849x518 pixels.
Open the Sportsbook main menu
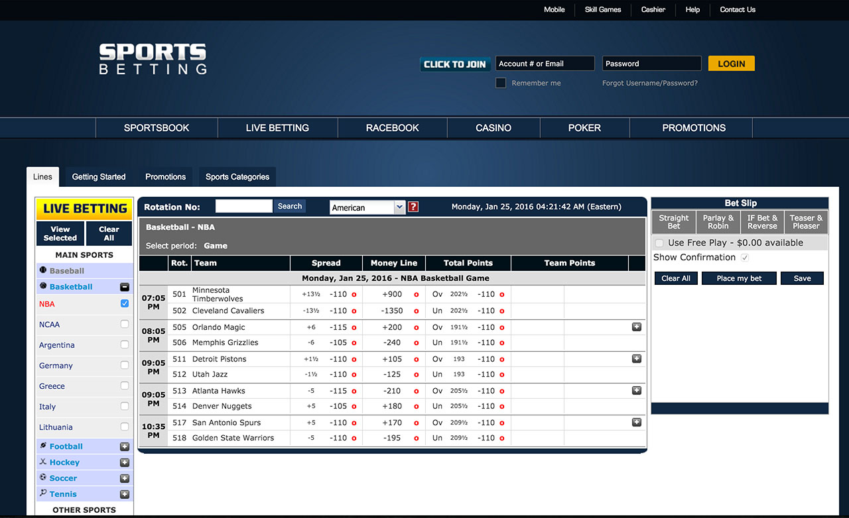click(x=157, y=128)
